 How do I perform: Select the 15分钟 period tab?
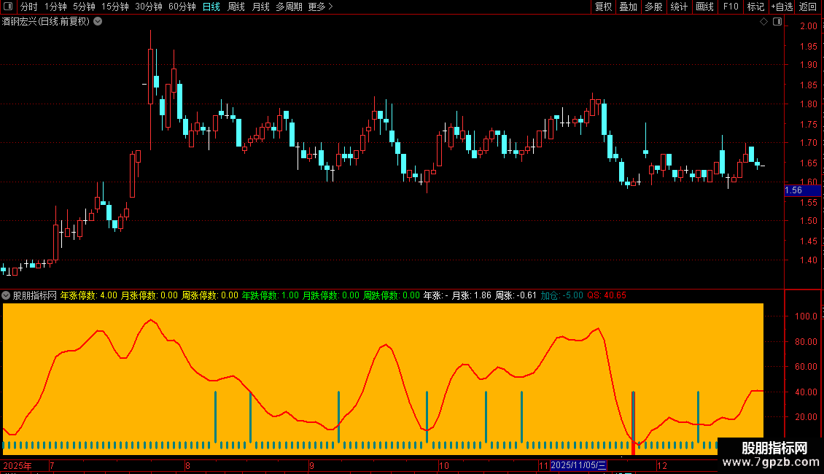pyautogui.click(x=115, y=7)
